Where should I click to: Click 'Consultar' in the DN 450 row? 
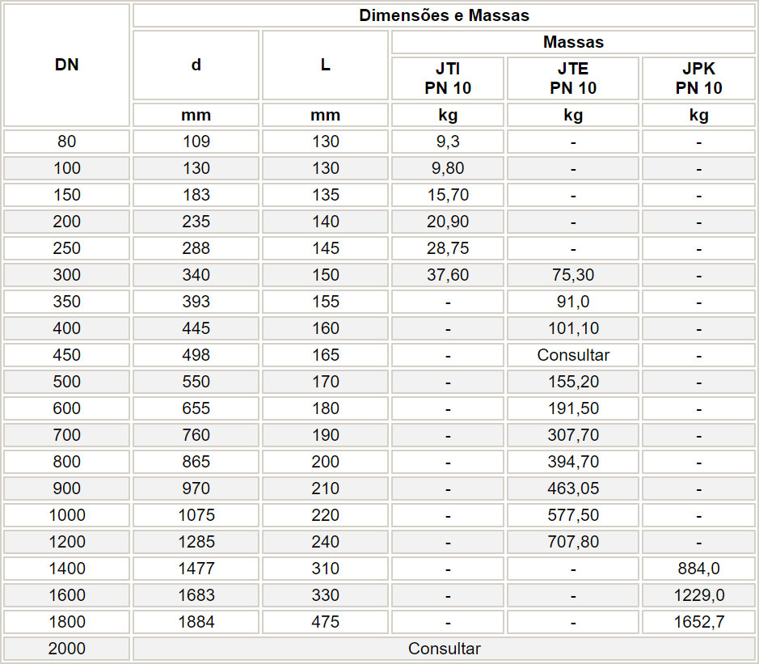[573, 354]
